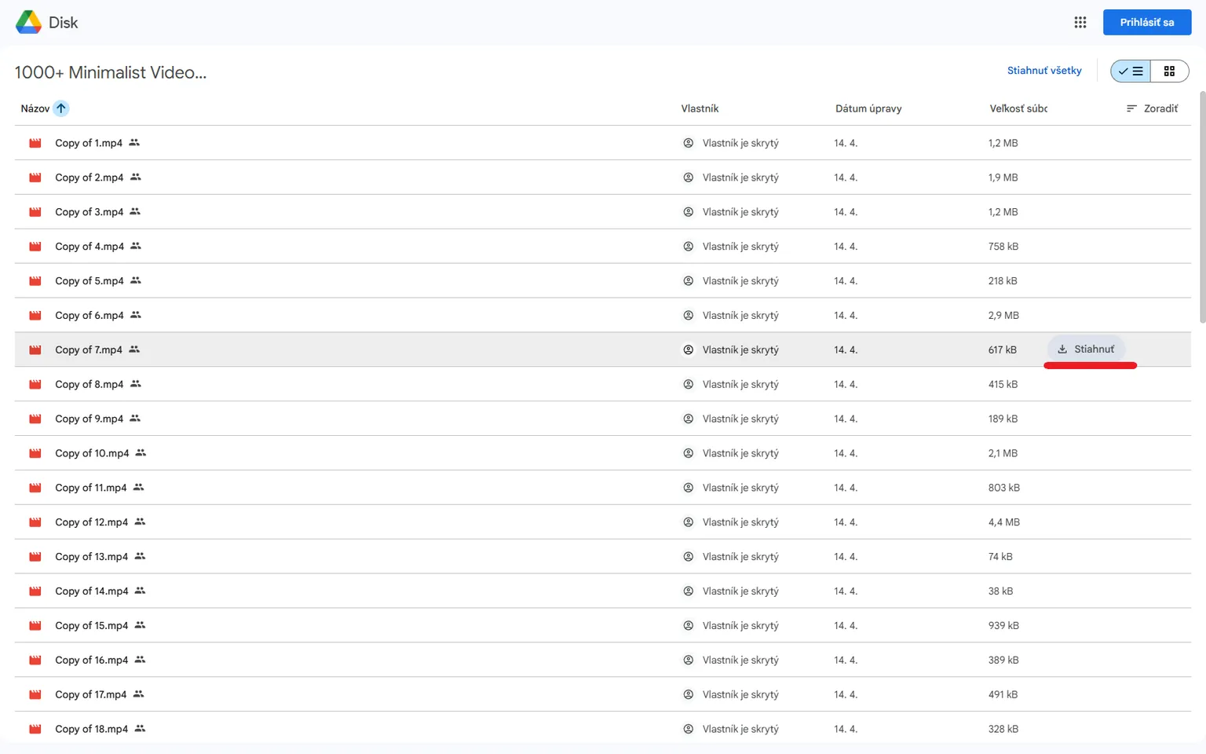
Task: Open the Zoradiť sort options menu
Action: tap(1152, 108)
